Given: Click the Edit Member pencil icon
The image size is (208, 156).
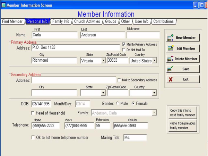Looking at the screenshot, I should [171, 48].
